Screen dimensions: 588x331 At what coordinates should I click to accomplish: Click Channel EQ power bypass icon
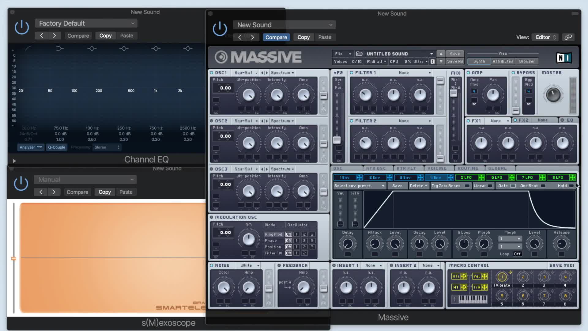click(x=22, y=28)
